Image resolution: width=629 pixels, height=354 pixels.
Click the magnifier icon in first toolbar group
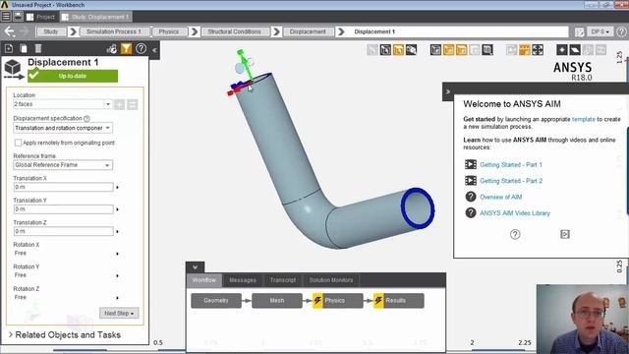tap(411, 50)
